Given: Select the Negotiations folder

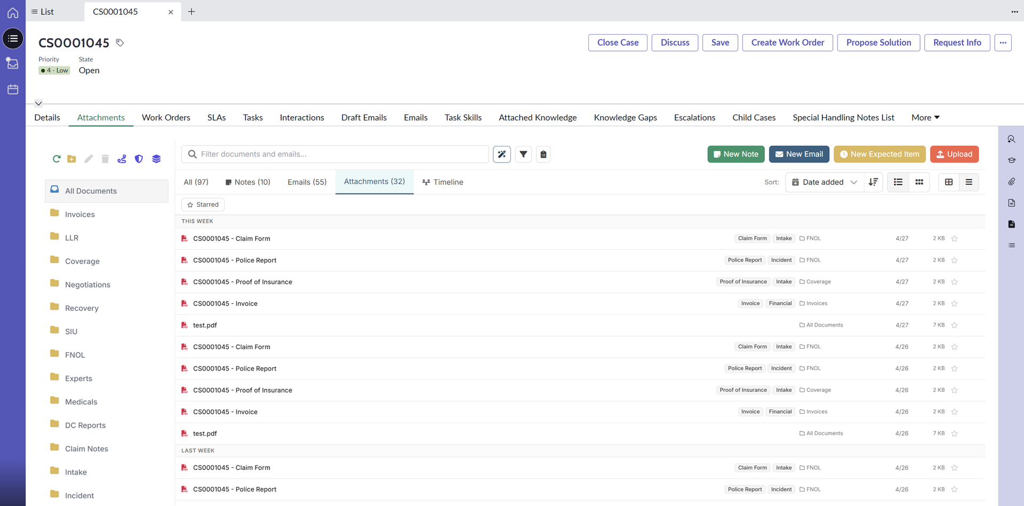Looking at the screenshot, I should click(106, 284).
